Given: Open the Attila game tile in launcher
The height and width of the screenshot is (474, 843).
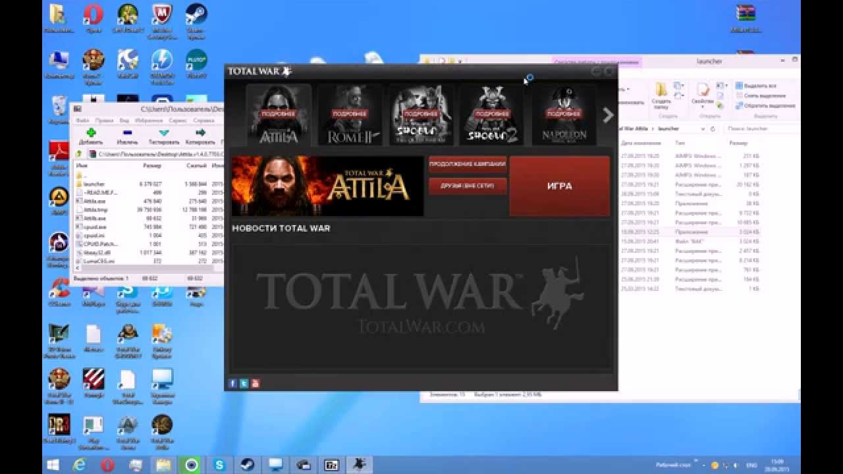Looking at the screenshot, I should click(278, 115).
